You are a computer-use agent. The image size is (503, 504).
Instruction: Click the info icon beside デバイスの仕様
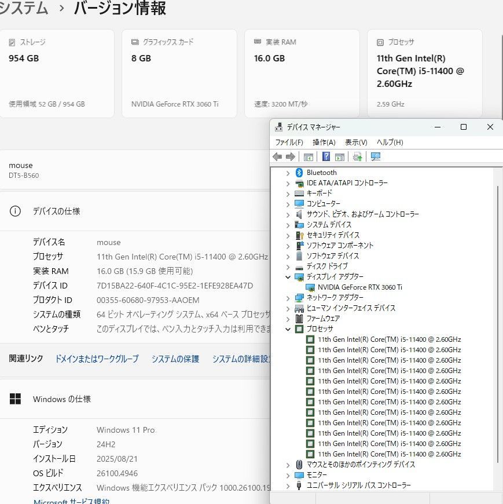point(15,211)
